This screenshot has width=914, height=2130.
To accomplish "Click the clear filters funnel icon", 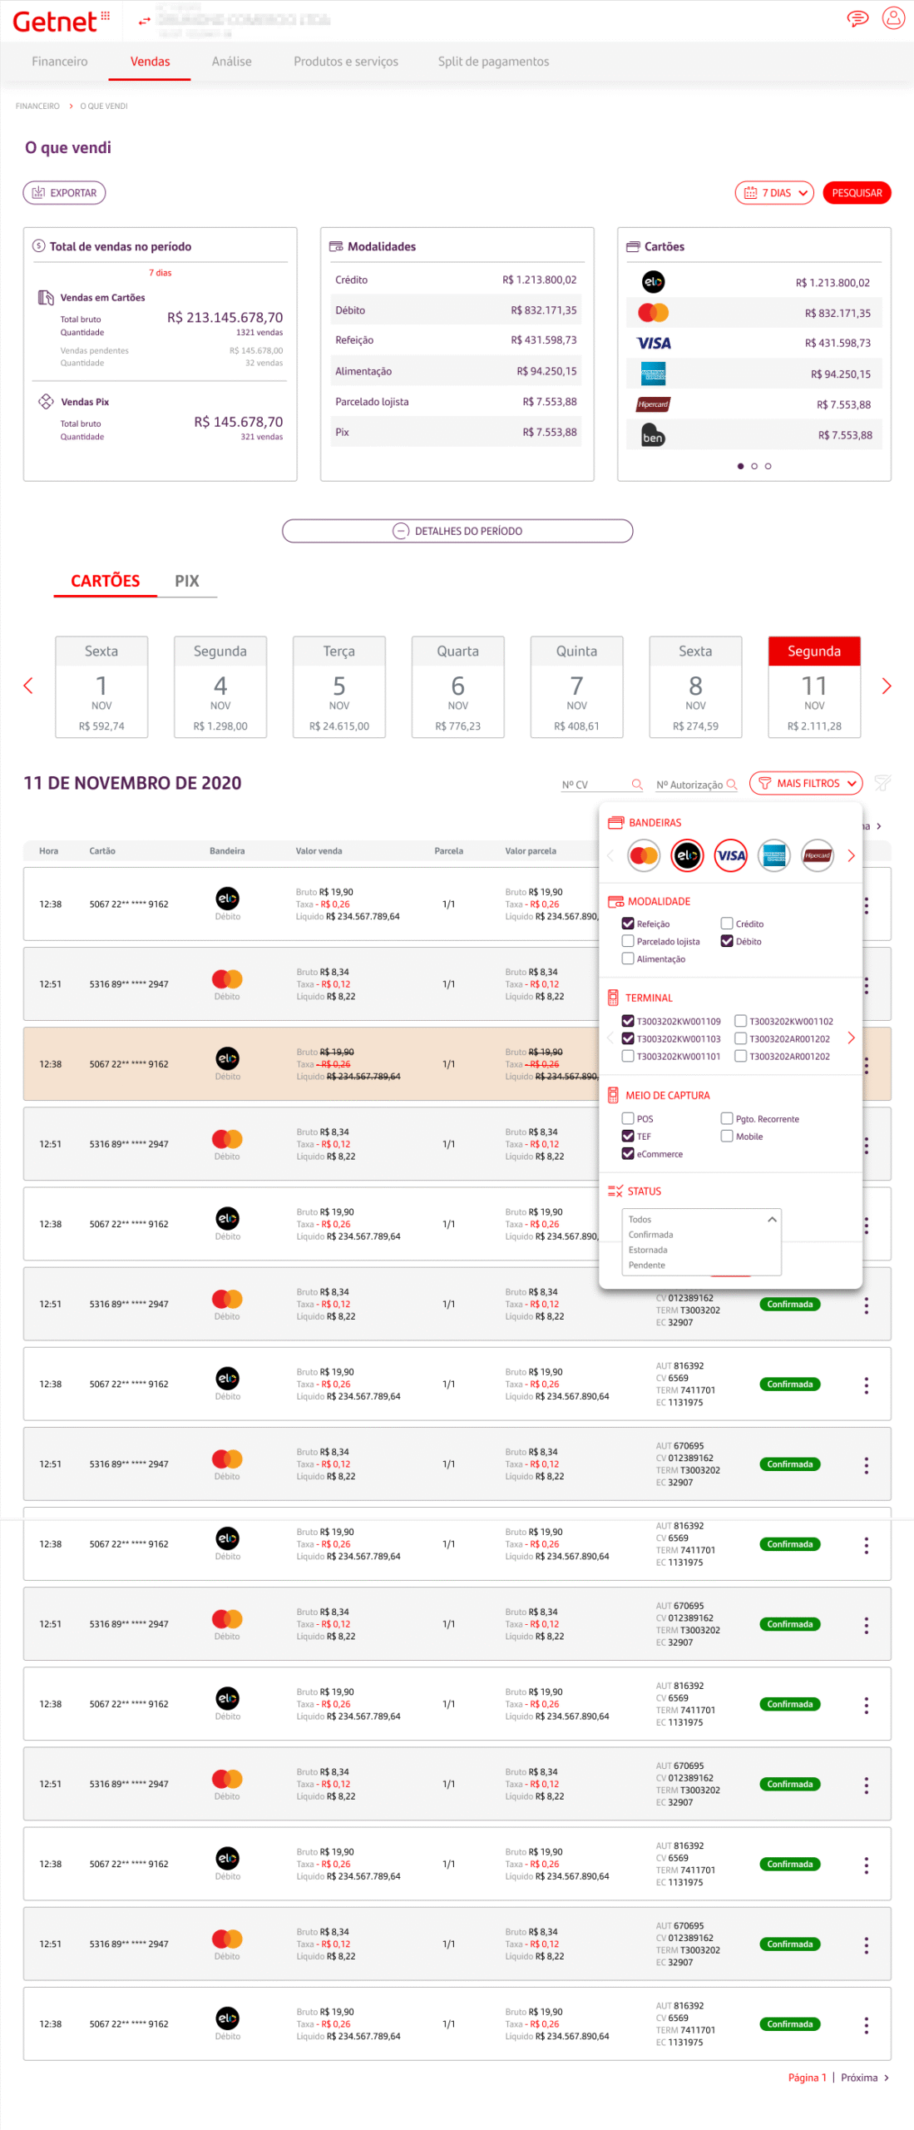I will click(882, 782).
